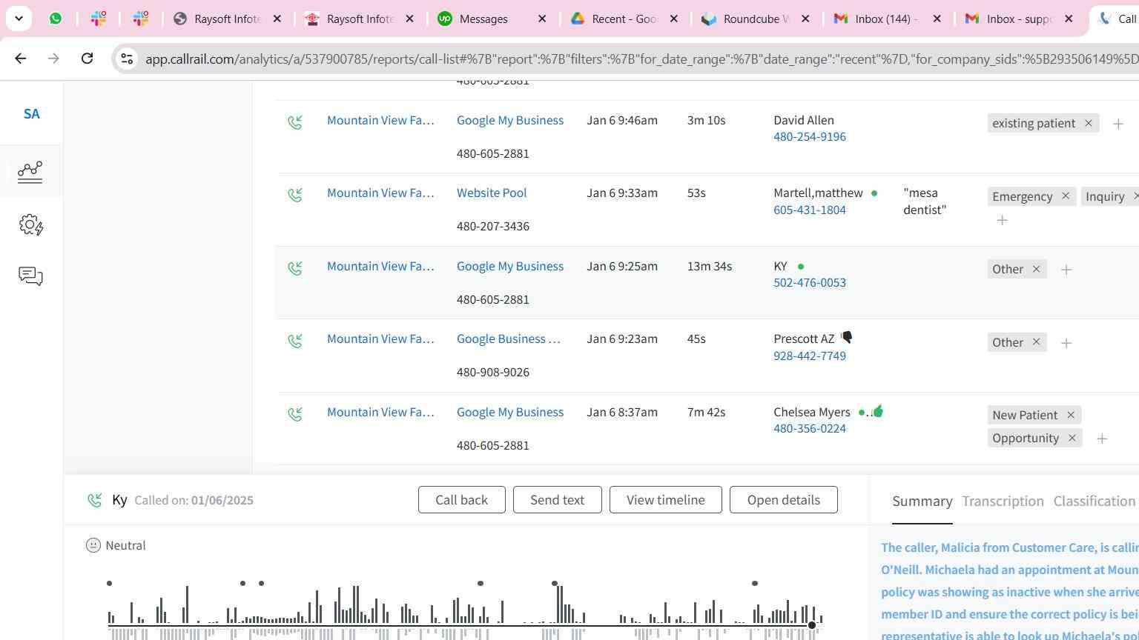The height and width of the screenshot is (640, 1139).
Task: Click the View timeline button
Action: pyautogui.click(x=665, y=500)
